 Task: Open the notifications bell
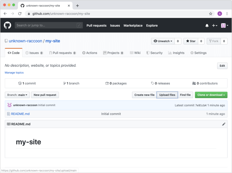click(207, 26)
